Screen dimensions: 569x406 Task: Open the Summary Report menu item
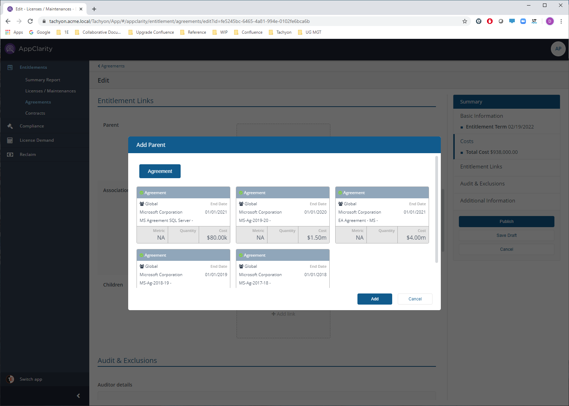(43, 80)
